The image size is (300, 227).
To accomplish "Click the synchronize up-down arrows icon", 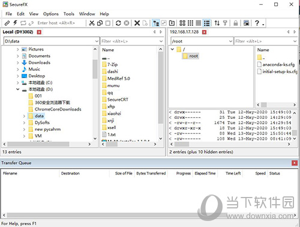I will (x=217, y=23).
